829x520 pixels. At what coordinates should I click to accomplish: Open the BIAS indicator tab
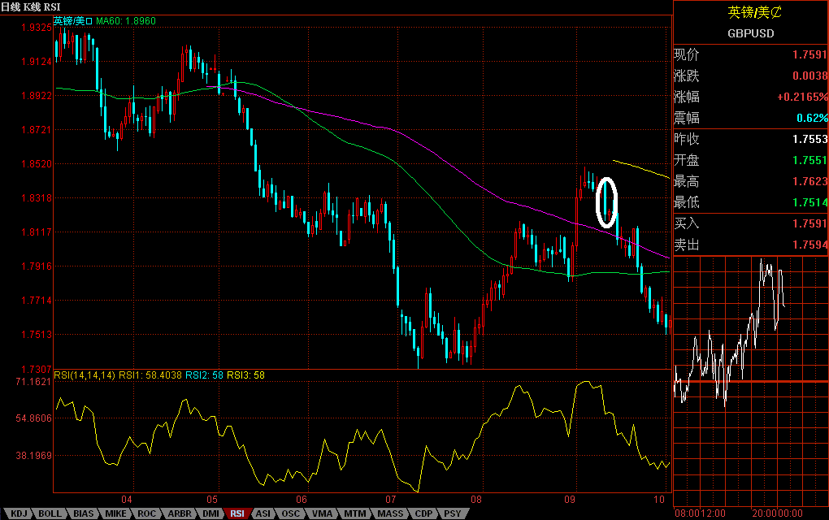point(83,513)
